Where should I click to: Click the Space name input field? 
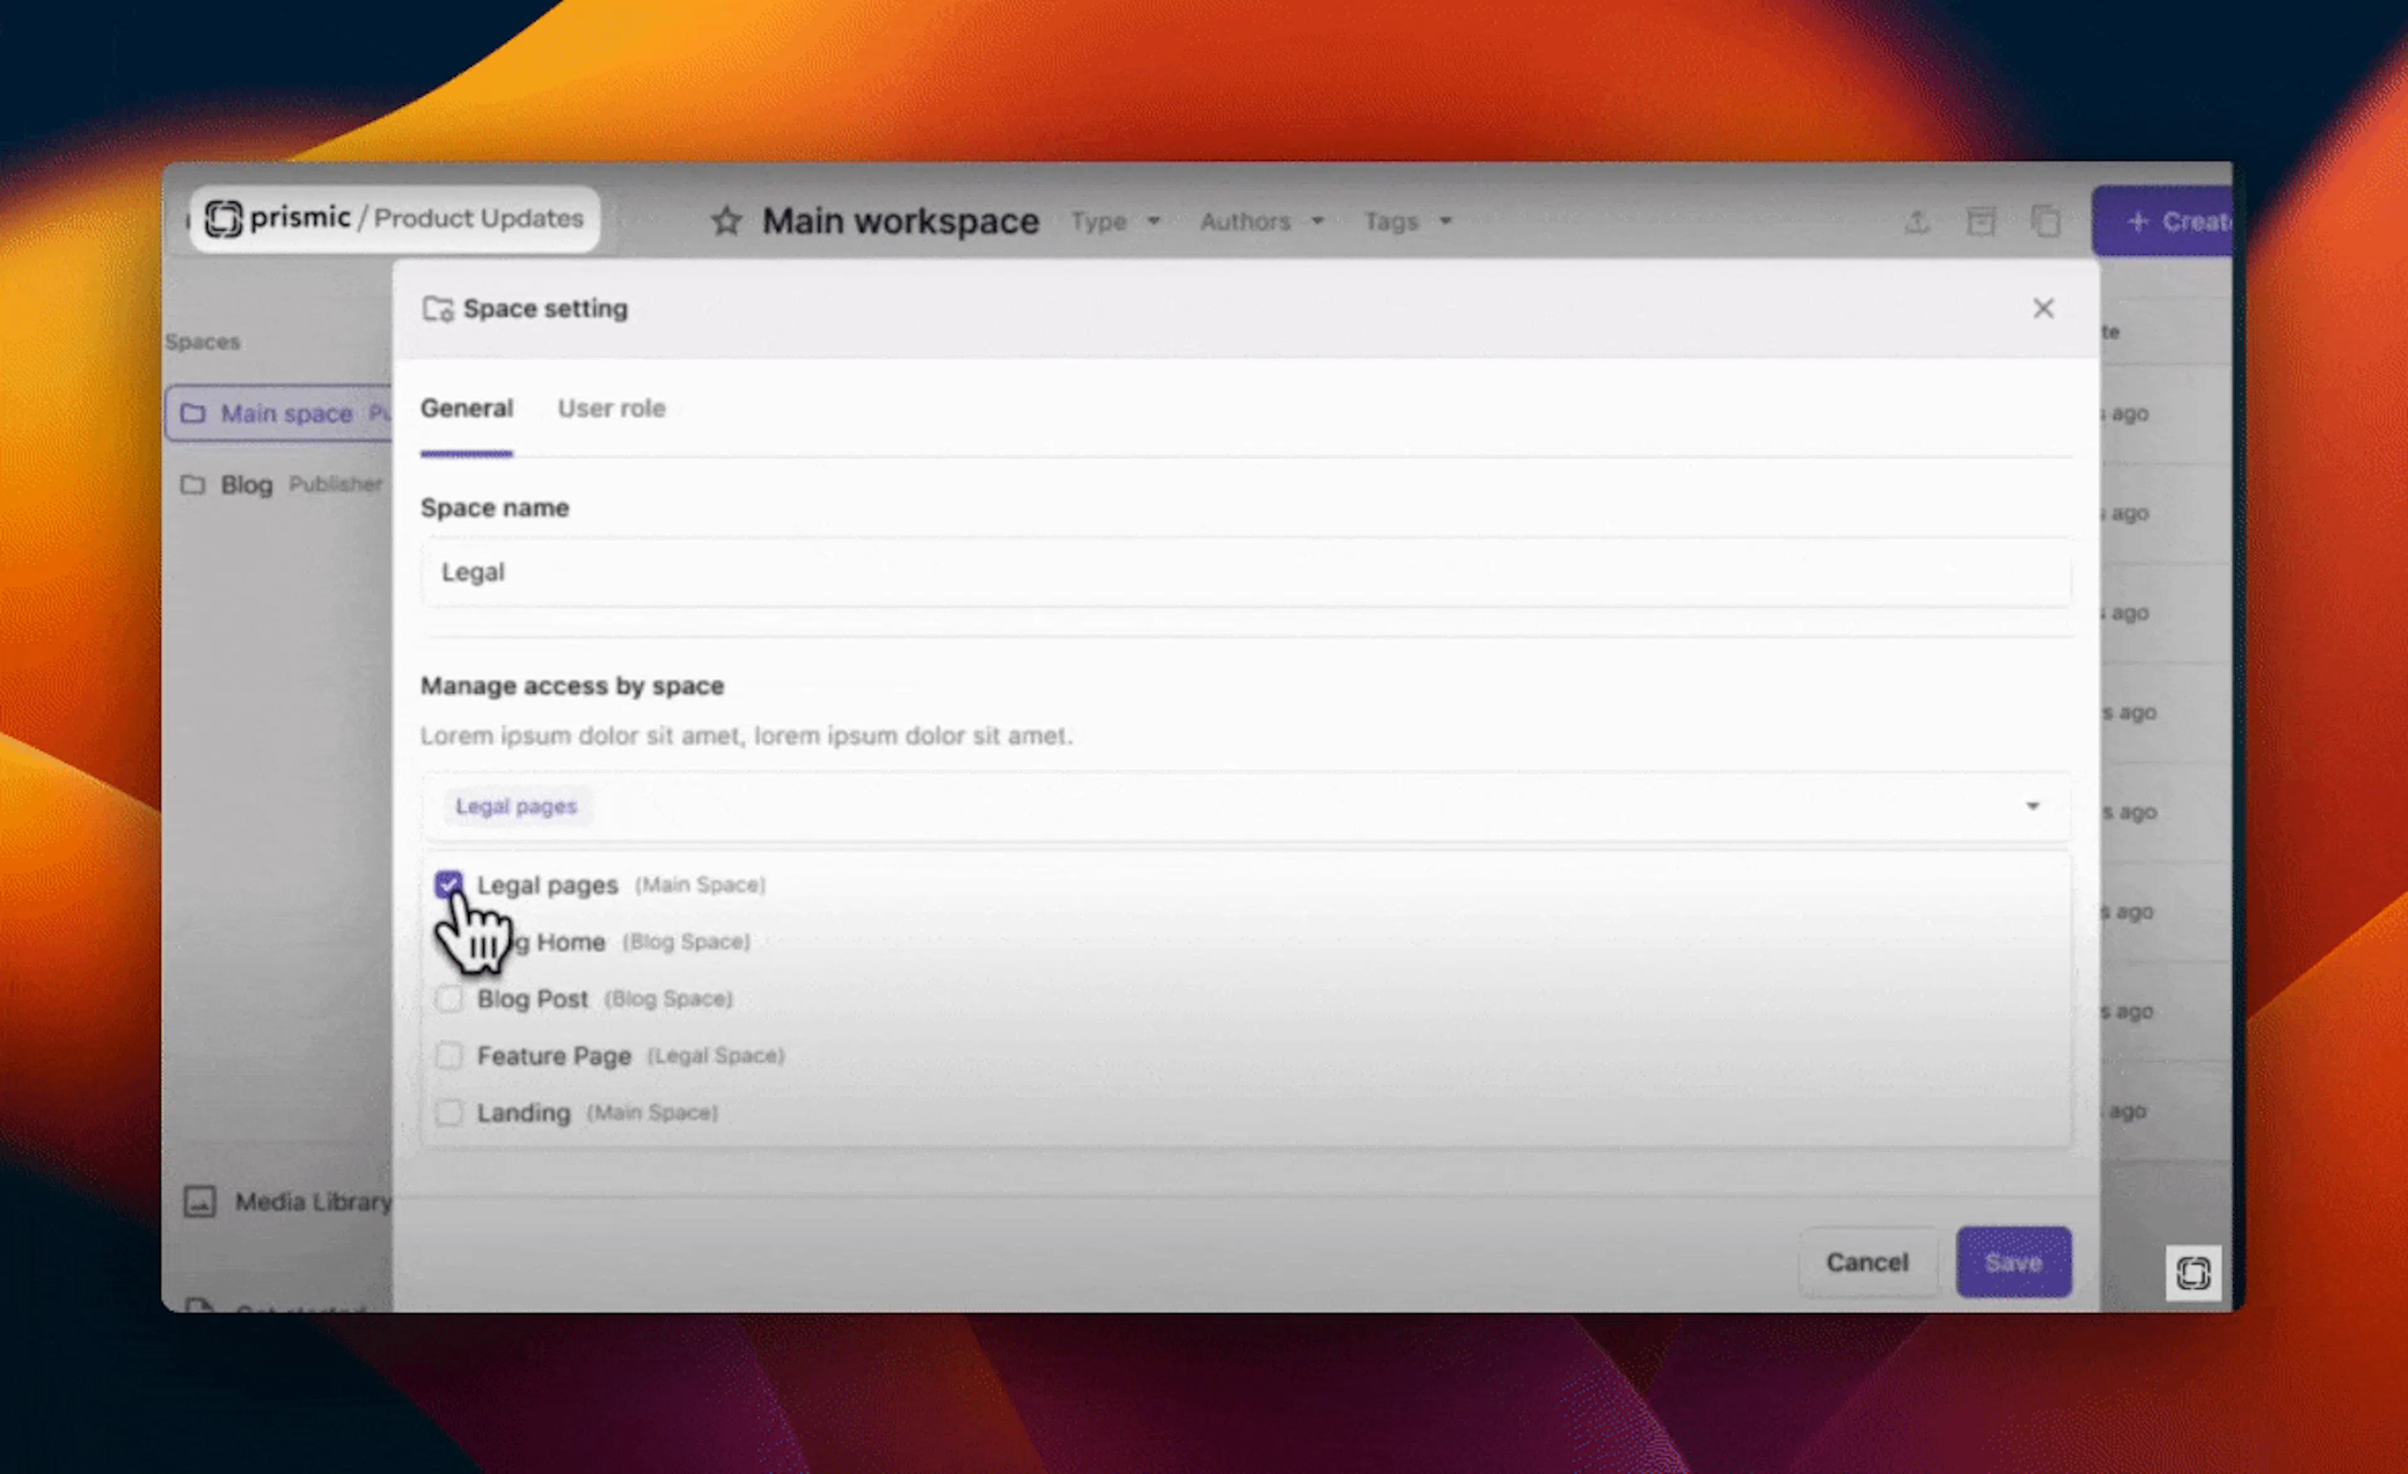point(1245,572)
